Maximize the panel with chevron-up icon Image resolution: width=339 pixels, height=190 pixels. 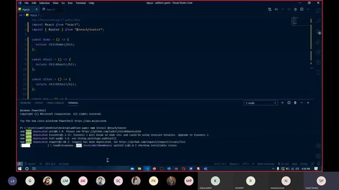pos(301,103)
